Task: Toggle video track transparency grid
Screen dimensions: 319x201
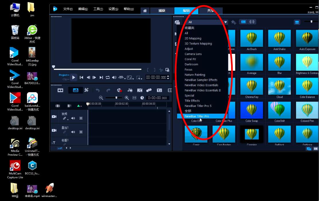Action: coord(81,118)
